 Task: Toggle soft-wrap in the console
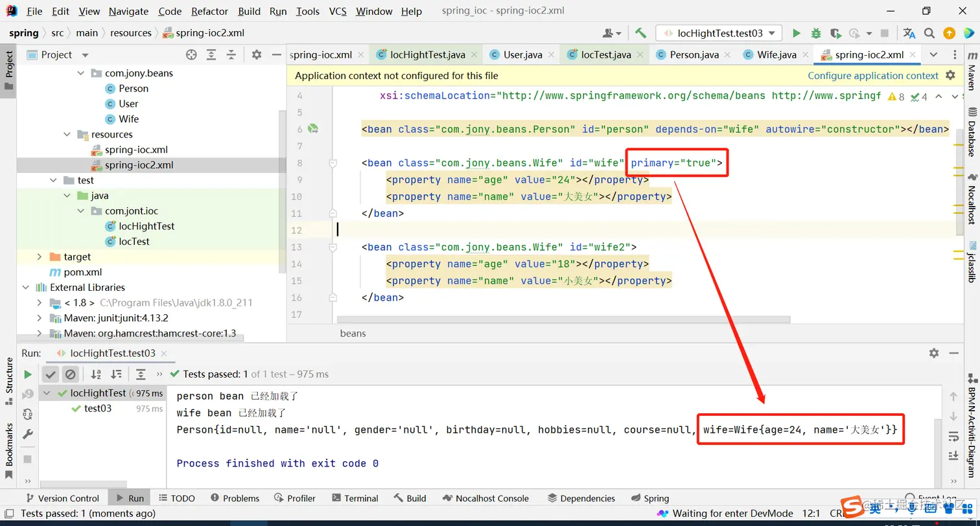pos(953,436)
